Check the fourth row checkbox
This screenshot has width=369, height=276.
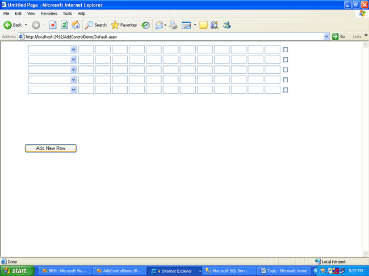pos(285,80)
